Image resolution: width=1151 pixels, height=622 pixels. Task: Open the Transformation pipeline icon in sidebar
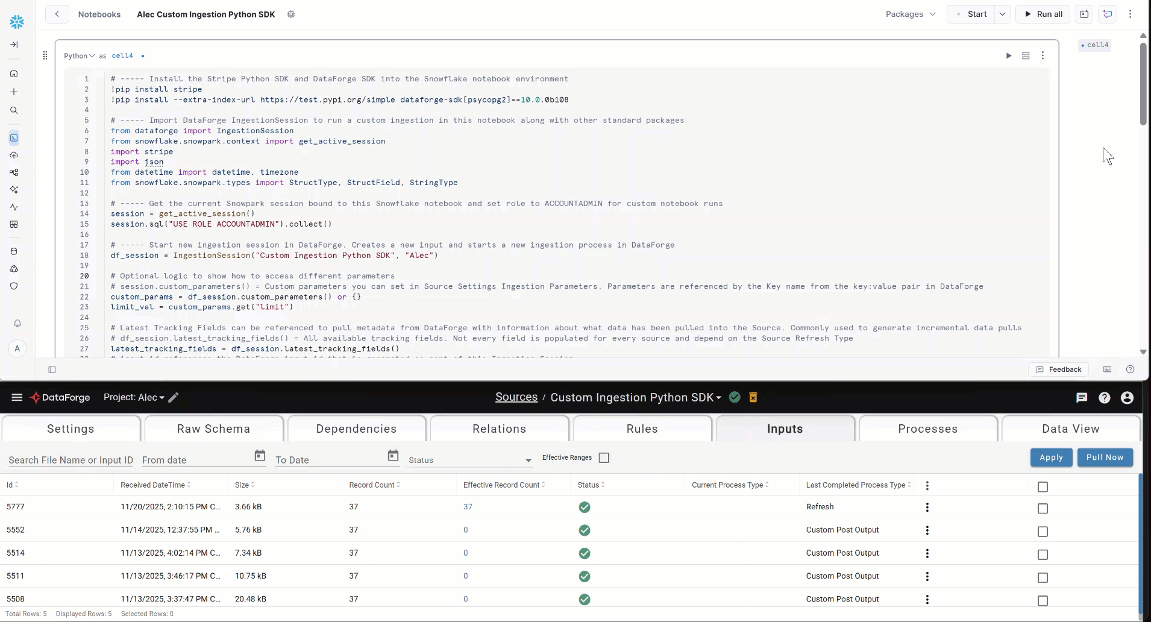14,172
